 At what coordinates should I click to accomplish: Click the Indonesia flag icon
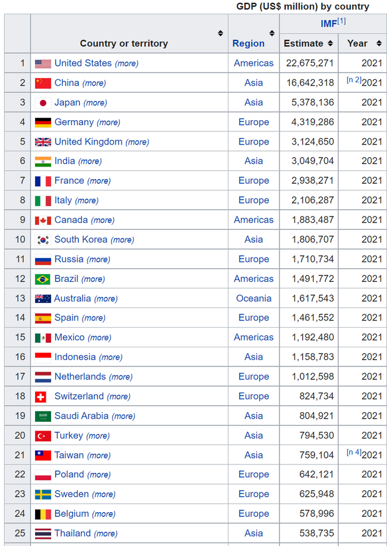click(x=43, y=357)
